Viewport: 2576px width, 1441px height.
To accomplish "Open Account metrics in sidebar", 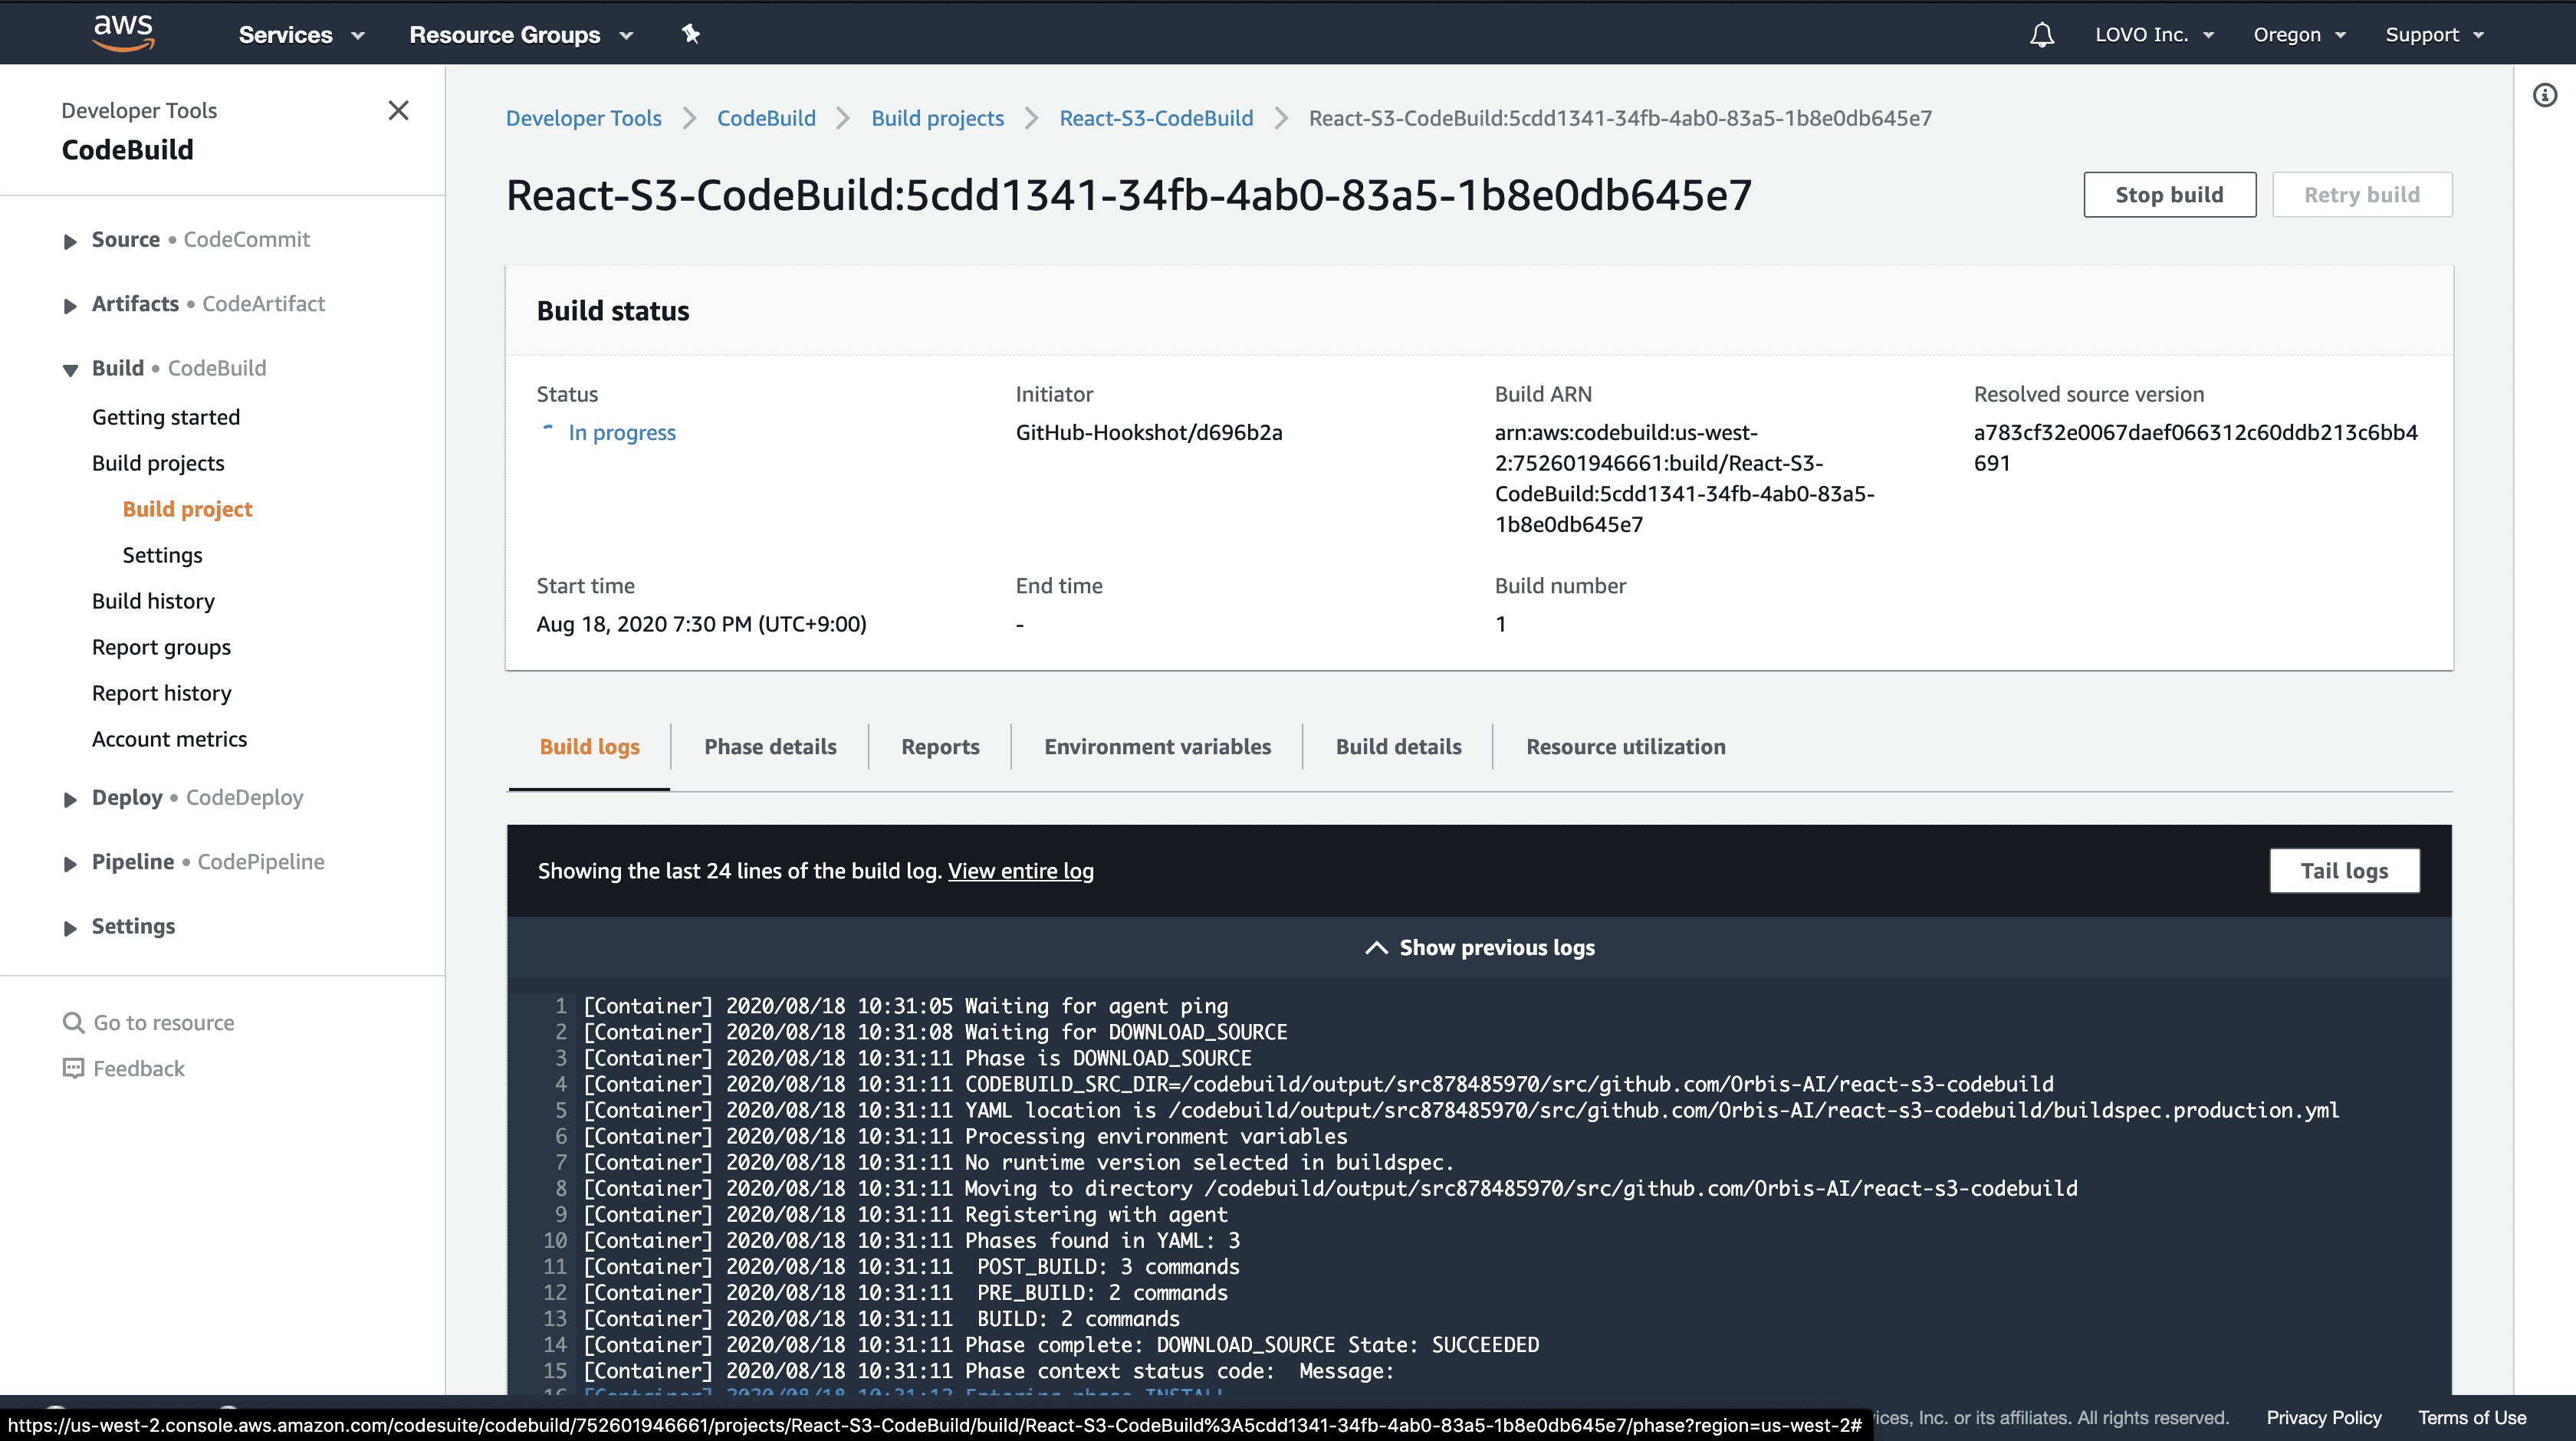I will click(169, 739).
